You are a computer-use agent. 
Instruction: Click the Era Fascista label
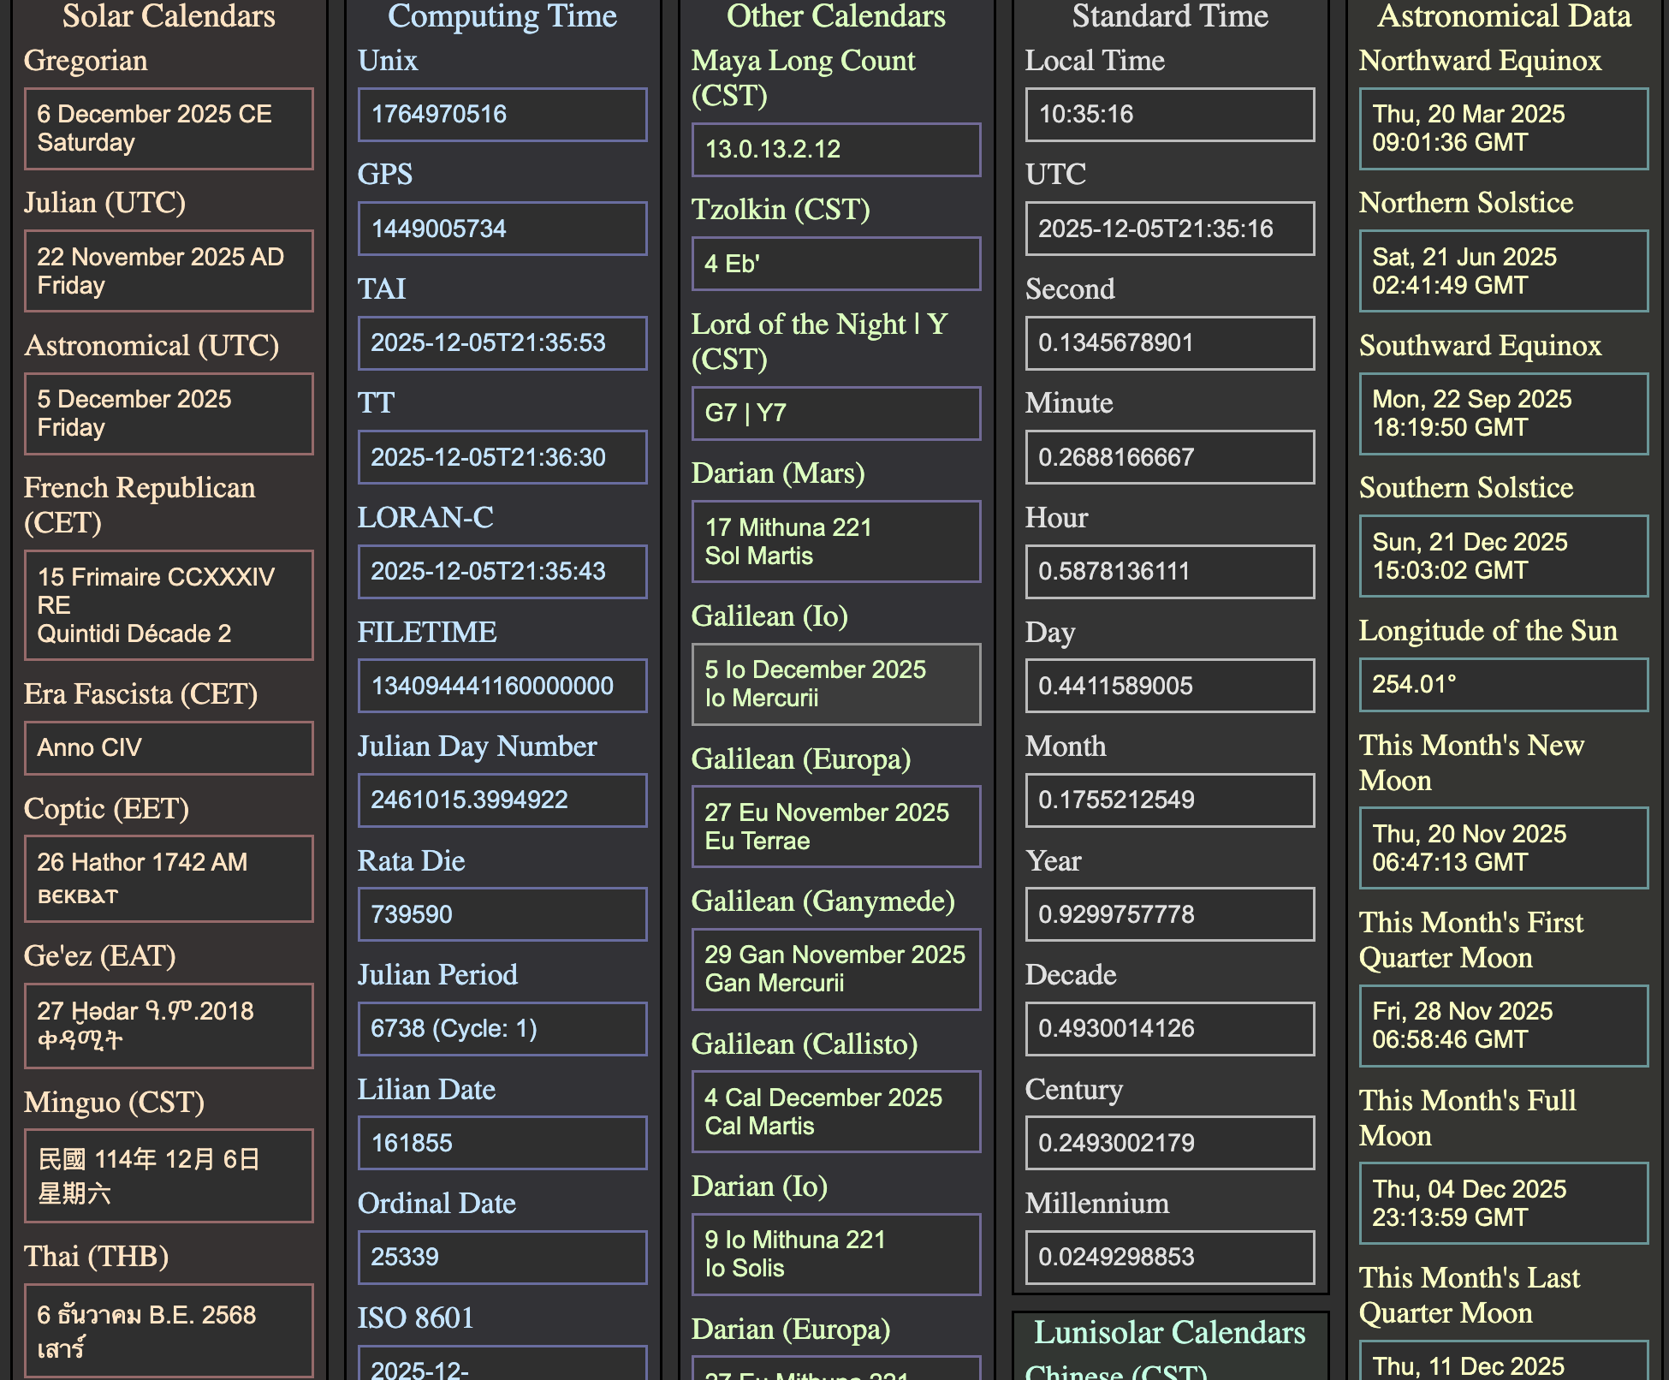pyautogui.click(x=140, y=693)
